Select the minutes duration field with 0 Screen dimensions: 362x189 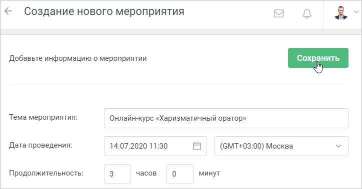pos(180,174)
